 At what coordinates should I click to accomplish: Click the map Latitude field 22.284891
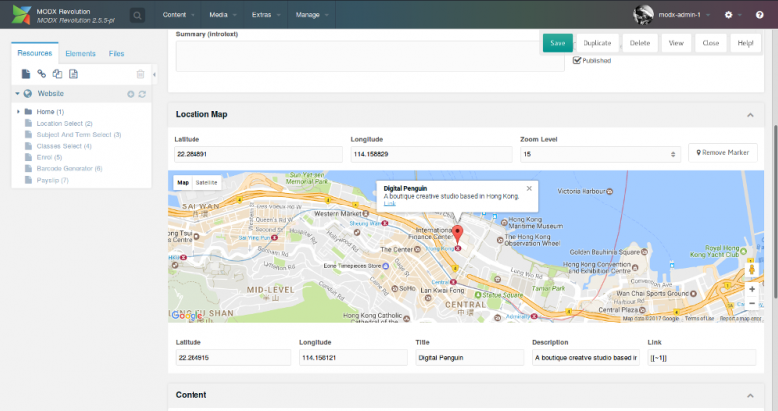click(258, 154)
